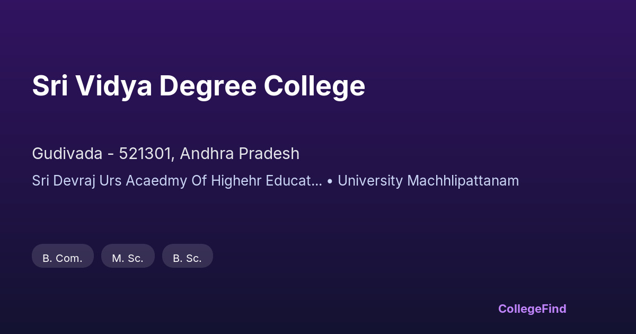Click the word Vidya in the heading
The height and width of the screenshot is (334, 636).
coord(113,86)
